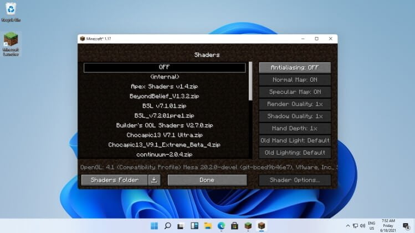Toggle Specular Map: ON setting
Viewport: 415px width, 233px height.
295,92
